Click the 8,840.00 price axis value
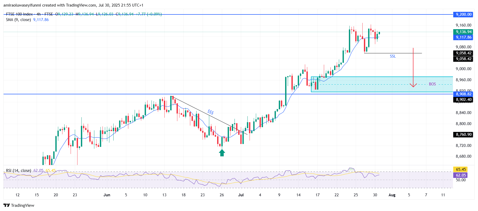This screenshot has width=478, height=211. coord(464,113)
